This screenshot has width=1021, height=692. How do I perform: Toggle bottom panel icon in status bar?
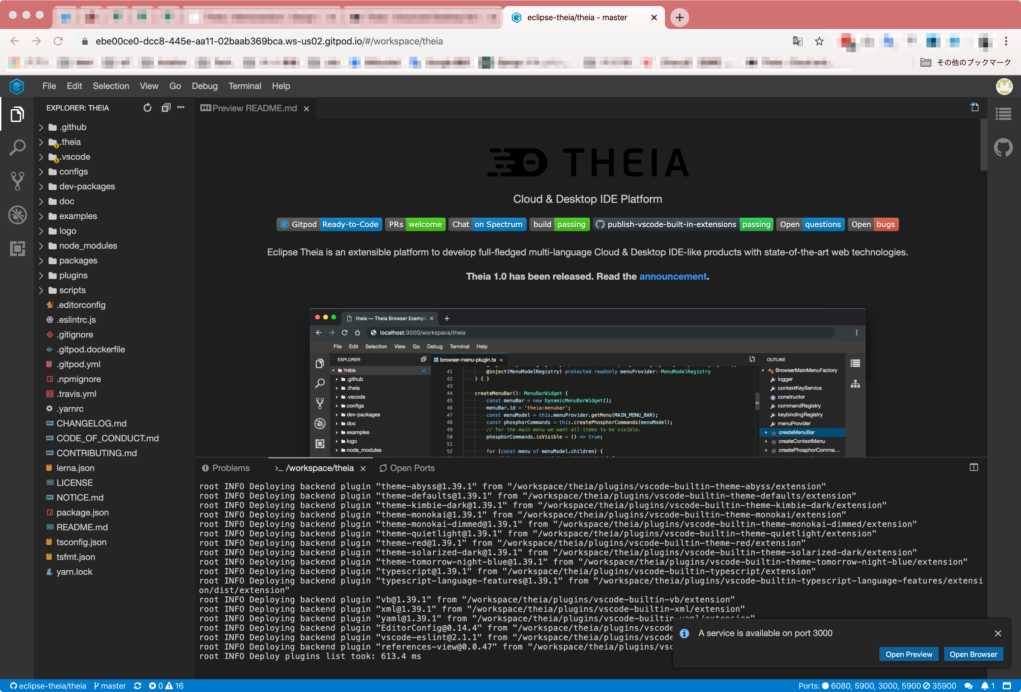tap(1007, 686)
